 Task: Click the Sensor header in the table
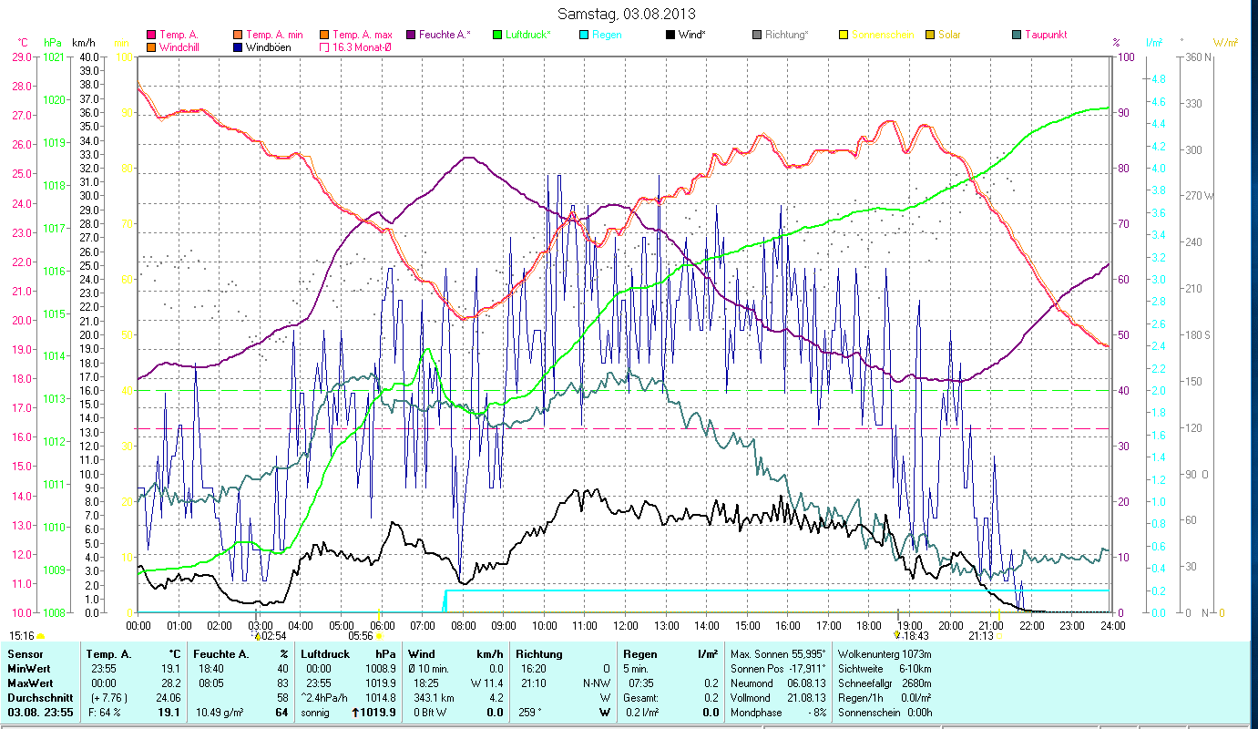(25, 654)
